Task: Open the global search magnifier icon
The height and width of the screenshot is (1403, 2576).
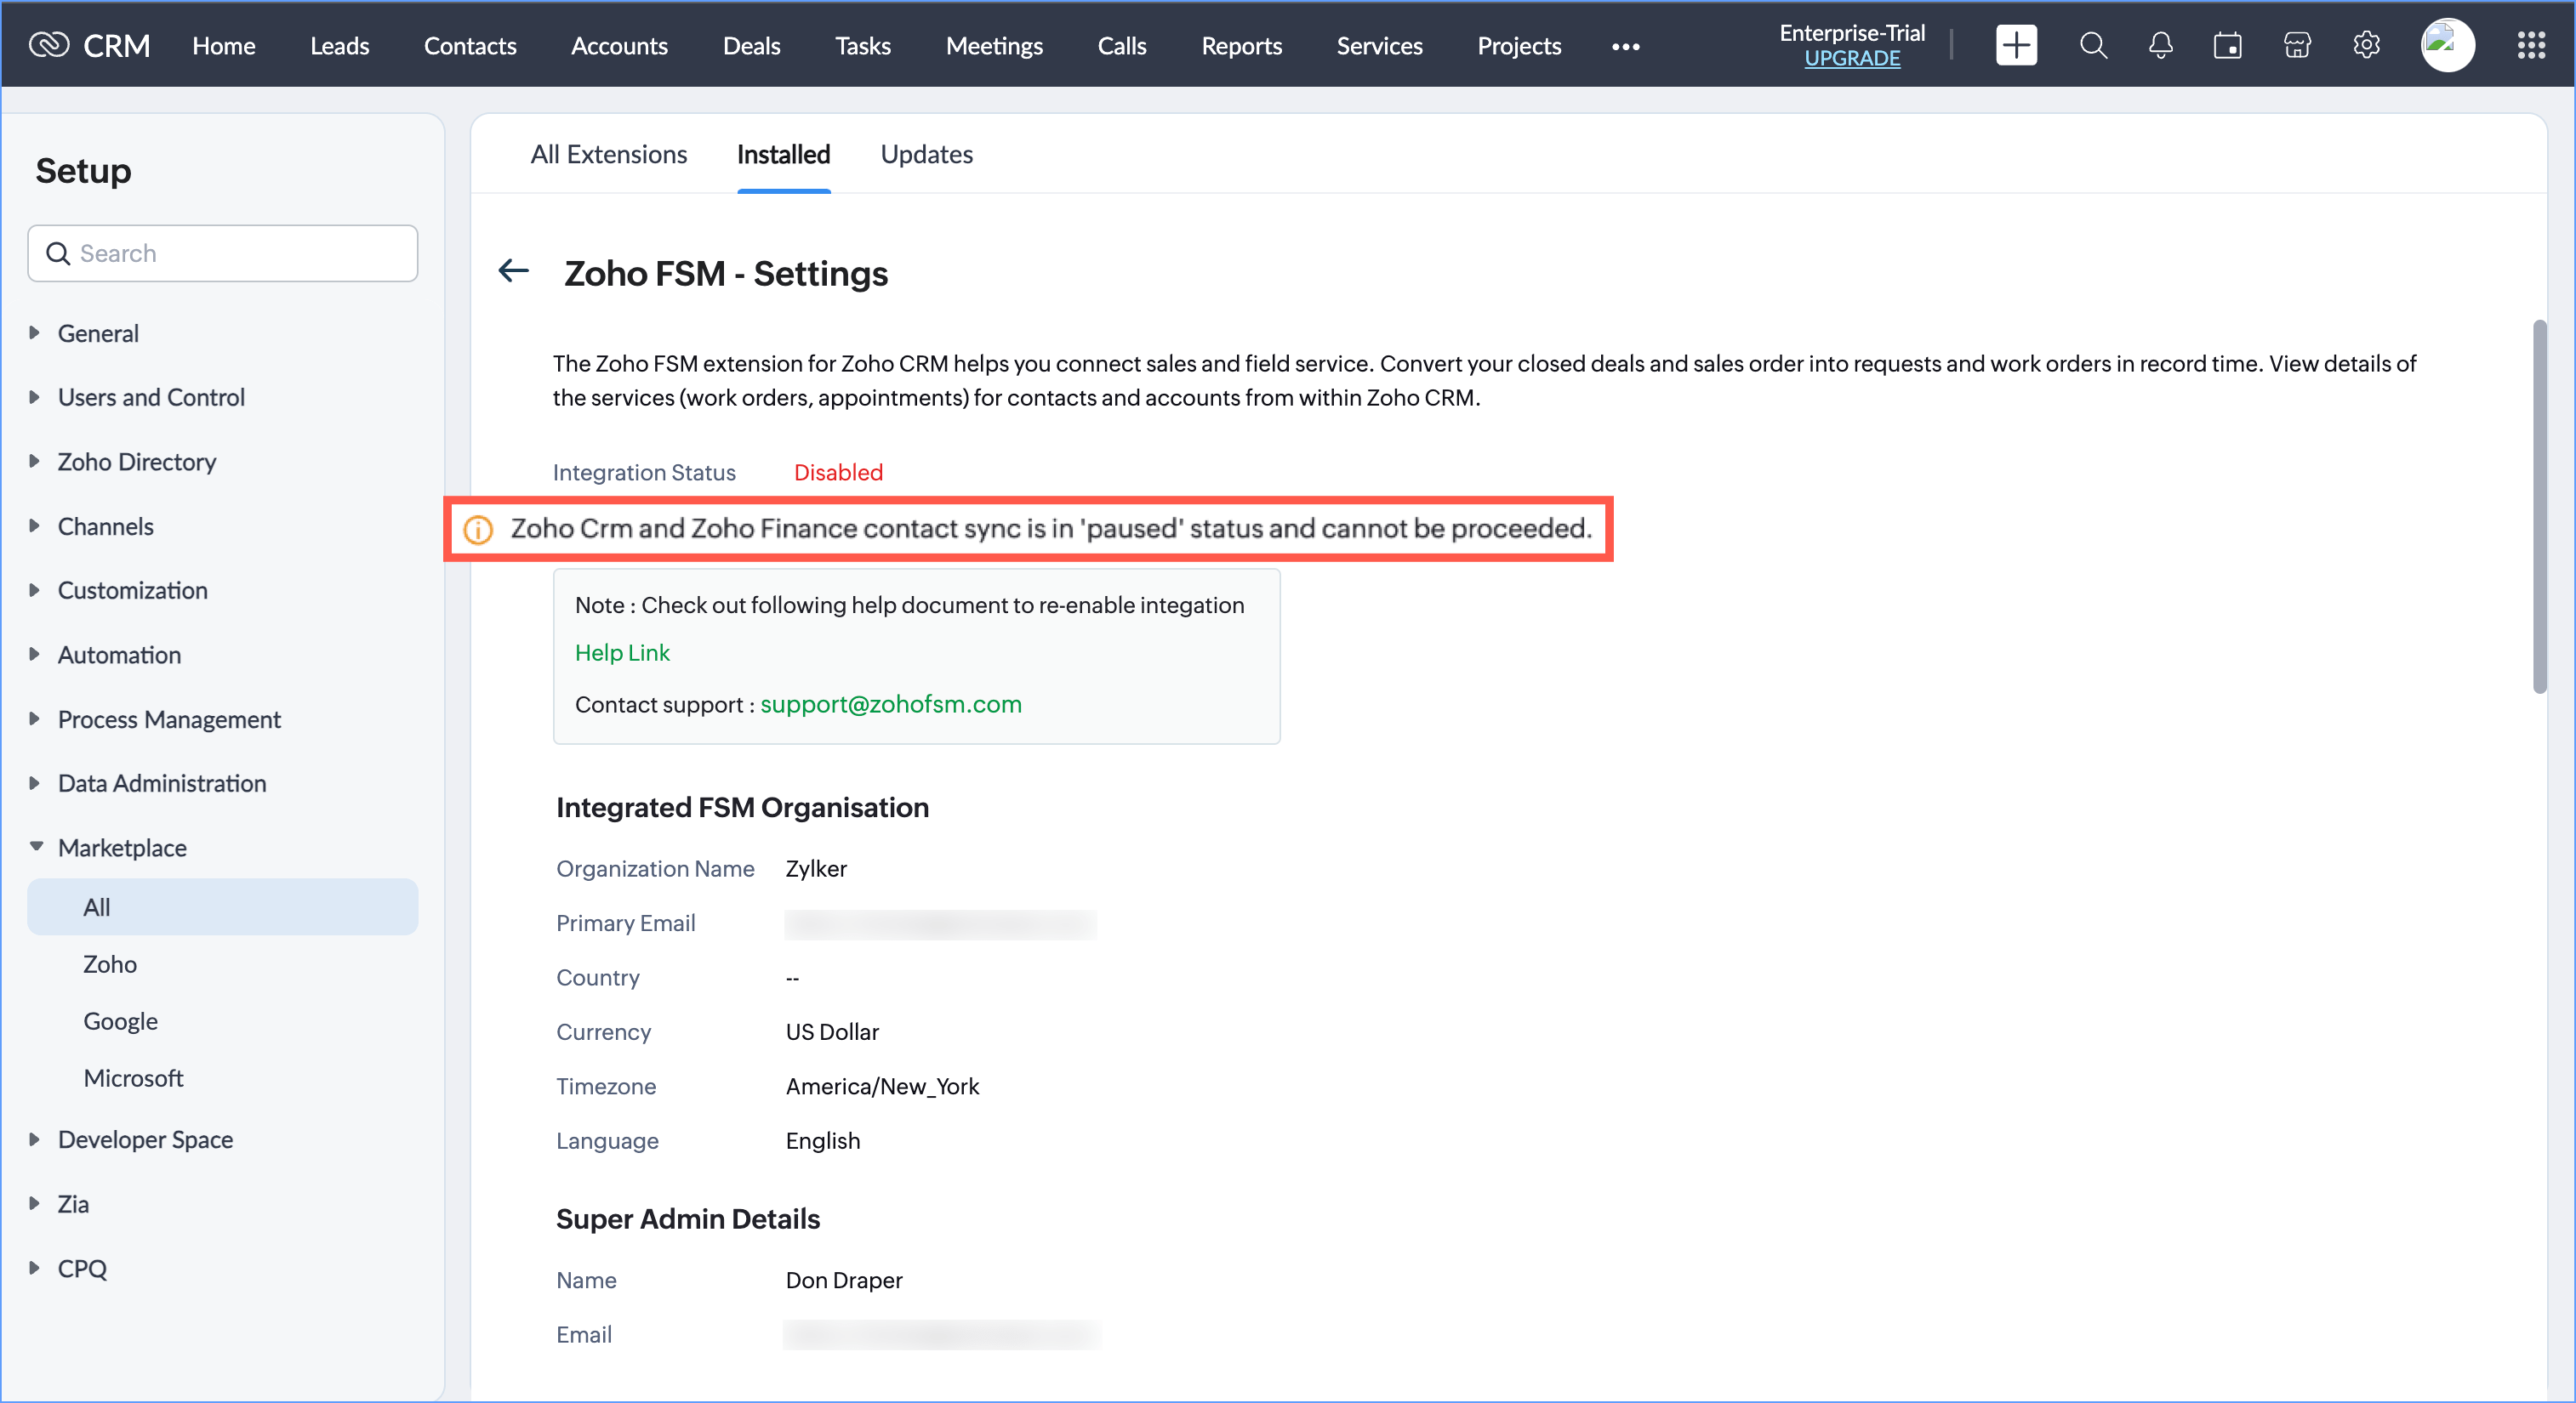Action: tap(2093, 45)
